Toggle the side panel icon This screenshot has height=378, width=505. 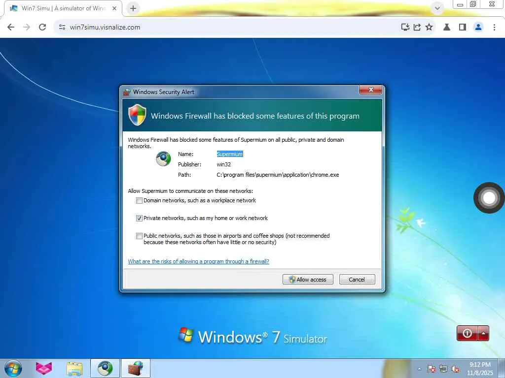(463, 27)
